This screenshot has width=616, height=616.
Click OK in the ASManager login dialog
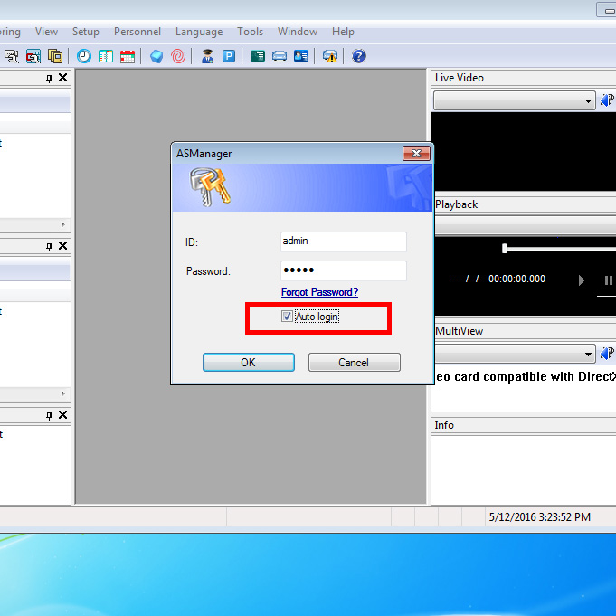[x=249, y=362]
